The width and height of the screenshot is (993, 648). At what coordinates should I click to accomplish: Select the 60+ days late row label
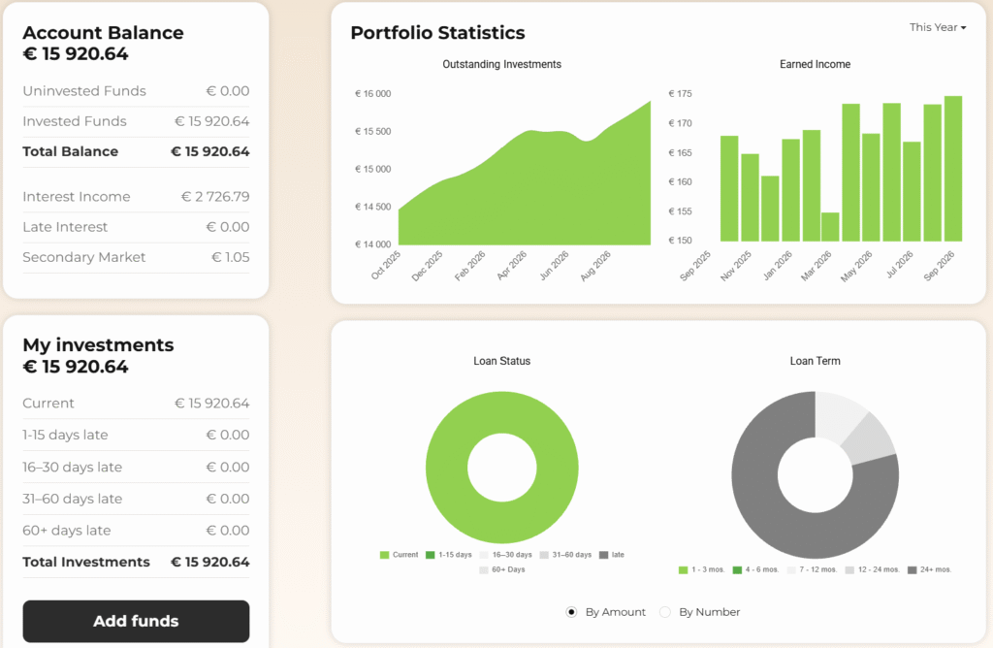[x=67, y=531]
